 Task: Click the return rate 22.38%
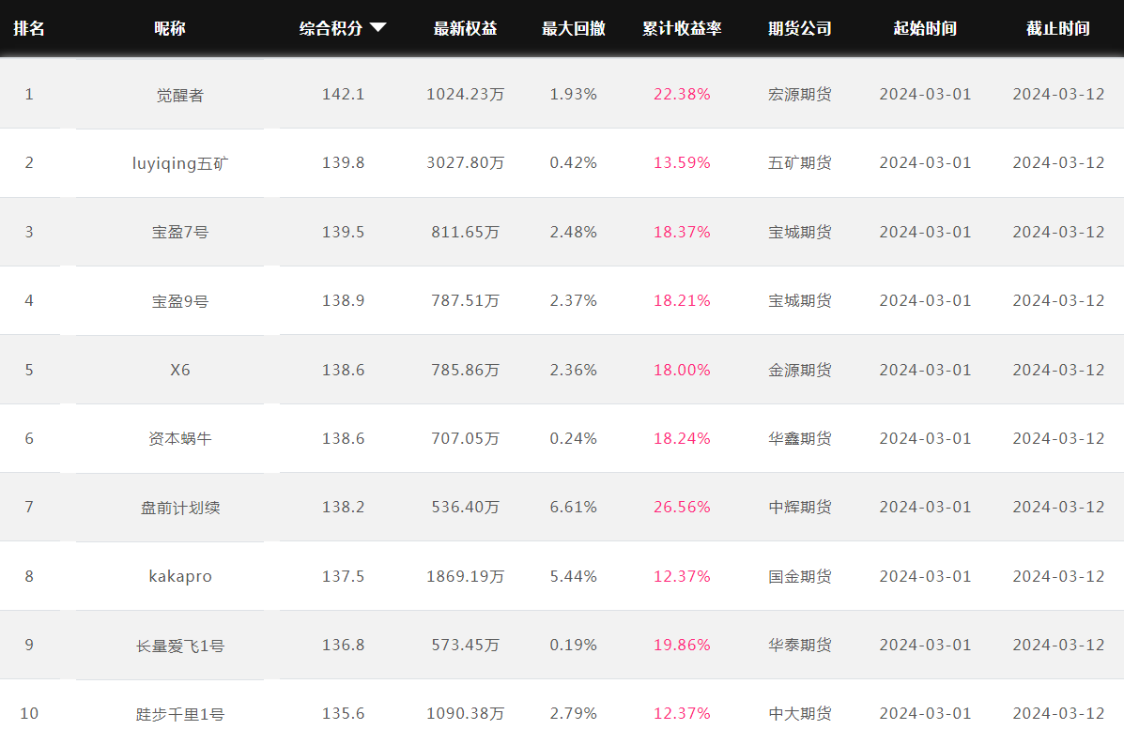pos(682,94)
